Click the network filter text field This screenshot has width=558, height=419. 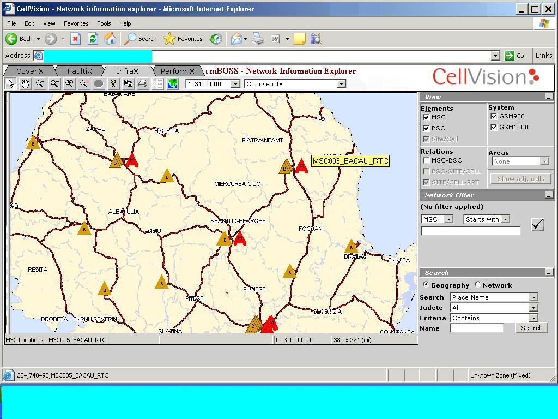point(471,231)
